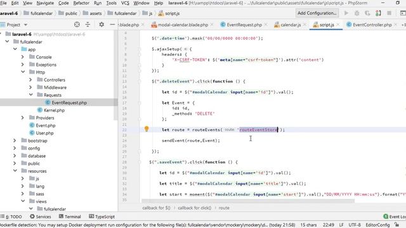406x228 pixels.
Task: Collapse the fullcalendar root folder
Action: click(7, 42)
